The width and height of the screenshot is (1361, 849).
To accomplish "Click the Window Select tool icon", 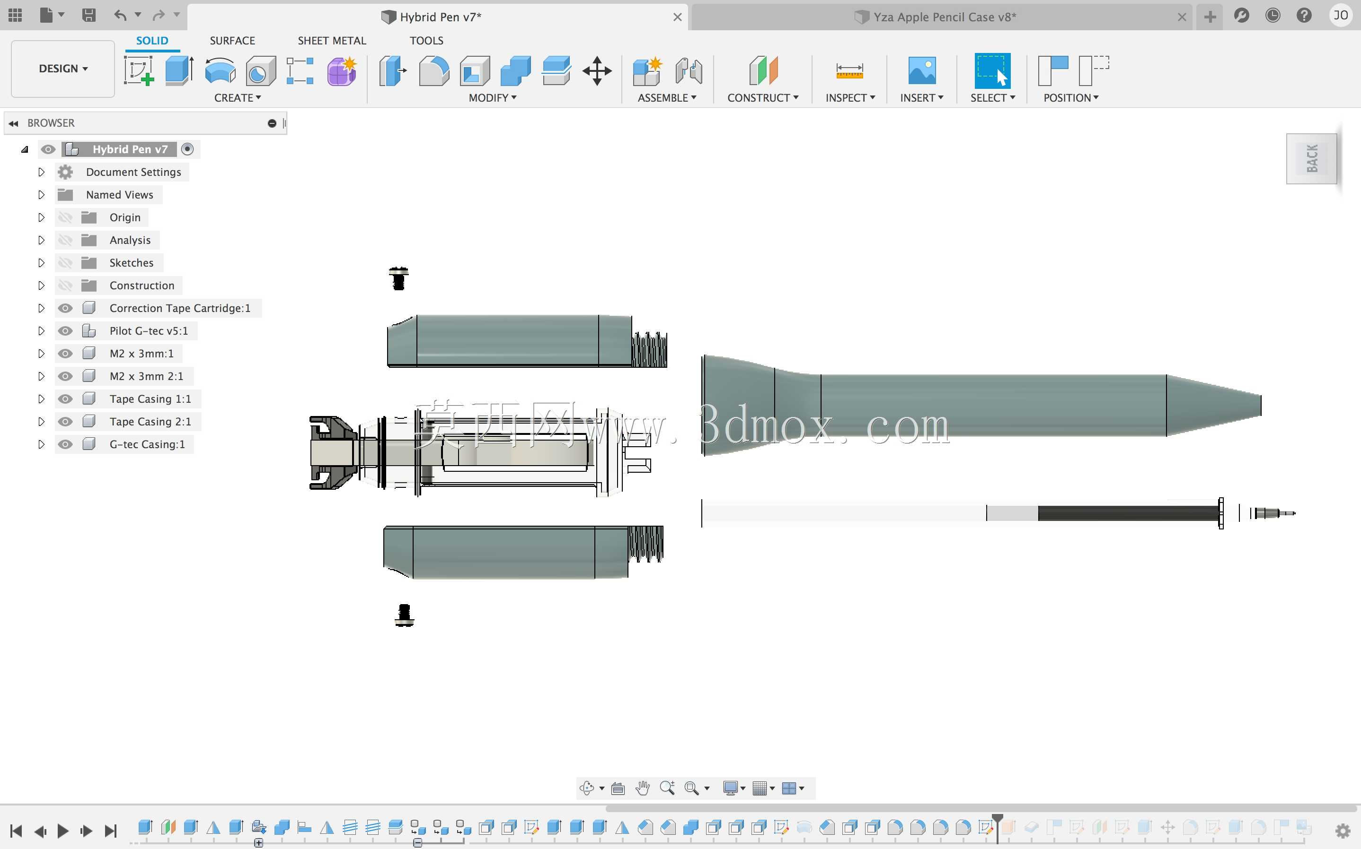I will coord(992,71).
